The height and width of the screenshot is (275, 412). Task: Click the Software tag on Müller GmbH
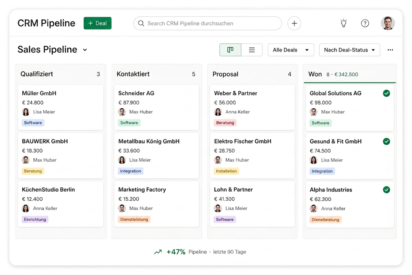pos(33,122)
